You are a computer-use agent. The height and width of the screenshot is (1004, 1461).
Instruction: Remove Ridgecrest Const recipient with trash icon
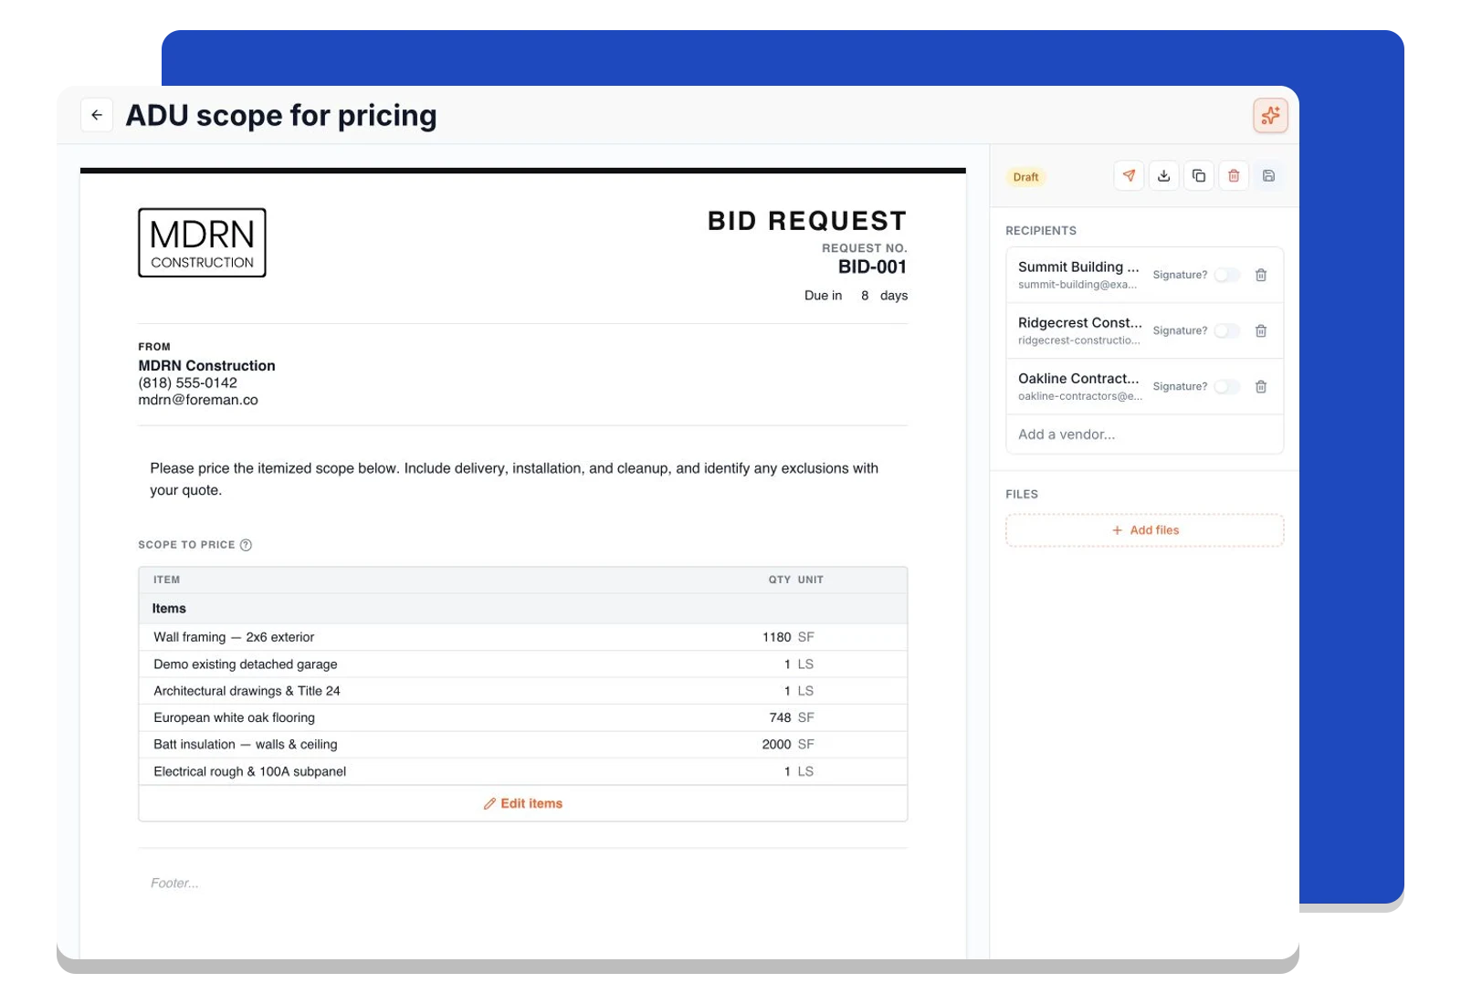(1261, 330)
